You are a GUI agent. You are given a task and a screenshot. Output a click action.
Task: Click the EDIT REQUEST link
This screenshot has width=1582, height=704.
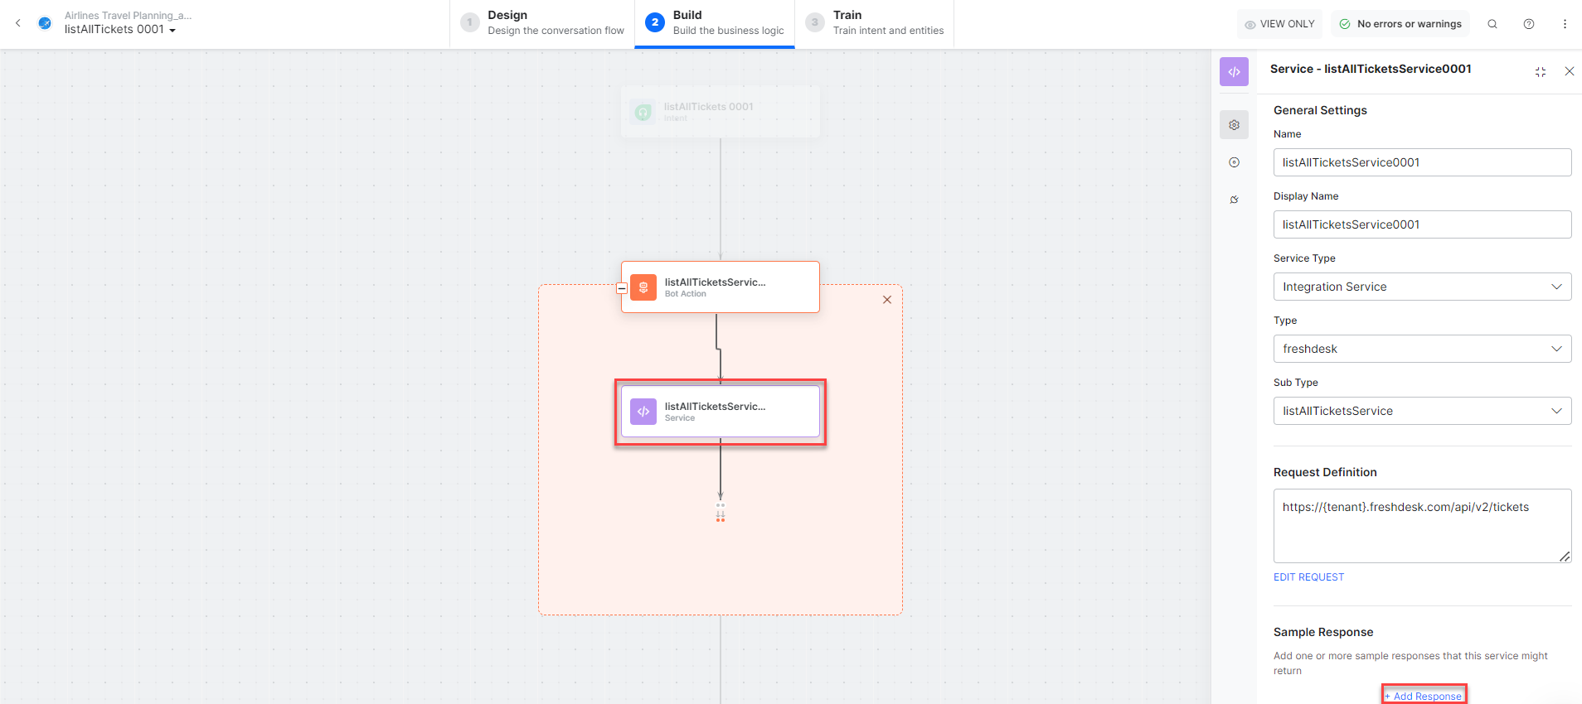click(1308, 577)
